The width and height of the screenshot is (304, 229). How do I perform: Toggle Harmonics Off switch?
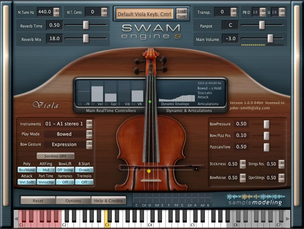(65, 182)
